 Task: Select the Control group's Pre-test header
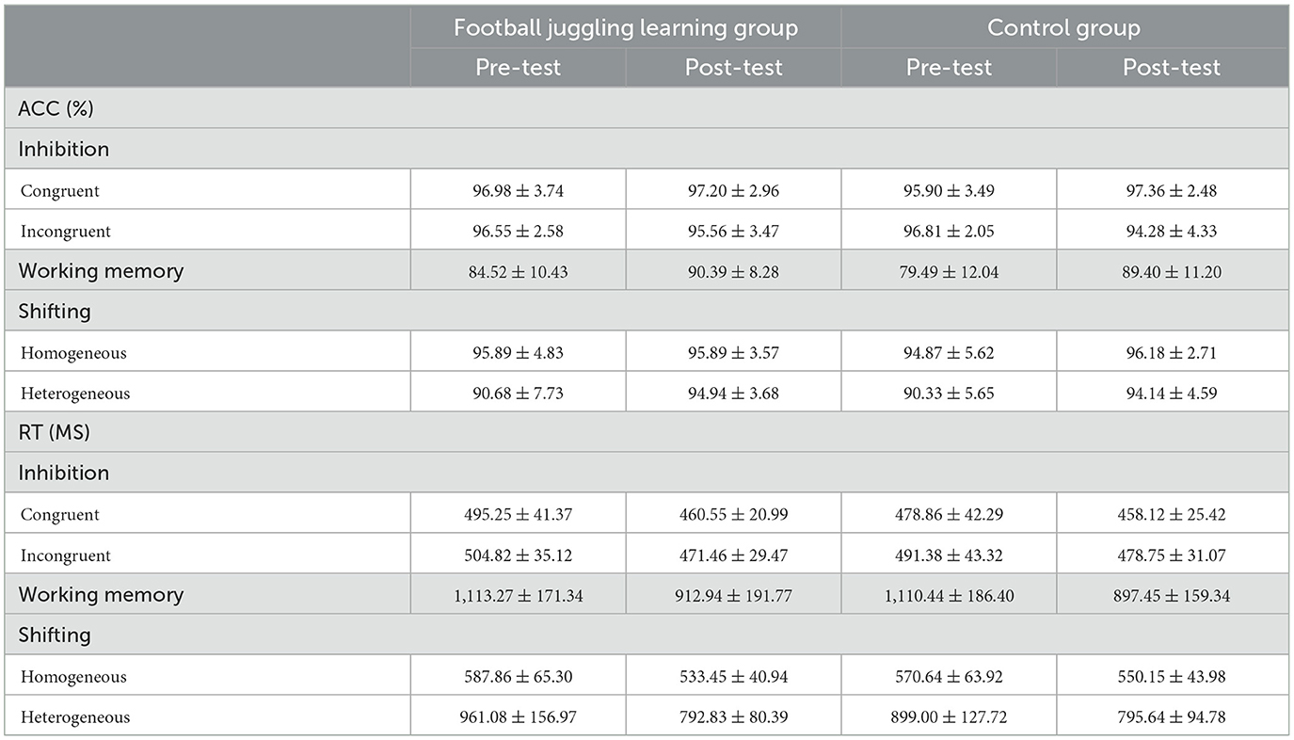tap(949, 68)
